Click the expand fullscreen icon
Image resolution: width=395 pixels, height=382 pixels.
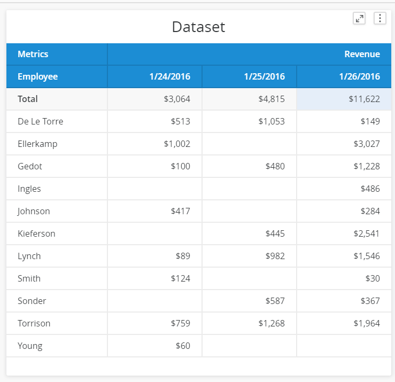[359, 18]
